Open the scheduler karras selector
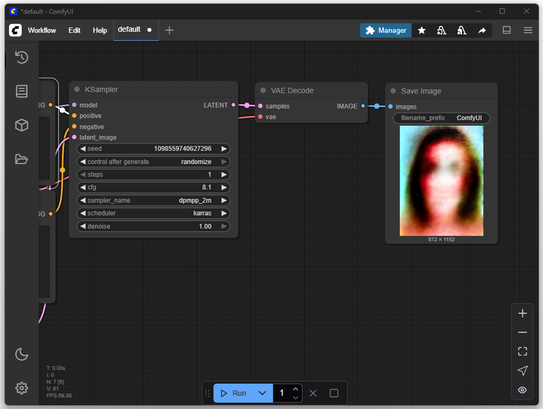This screenshot has width=543, height=409. coord(154,213)
